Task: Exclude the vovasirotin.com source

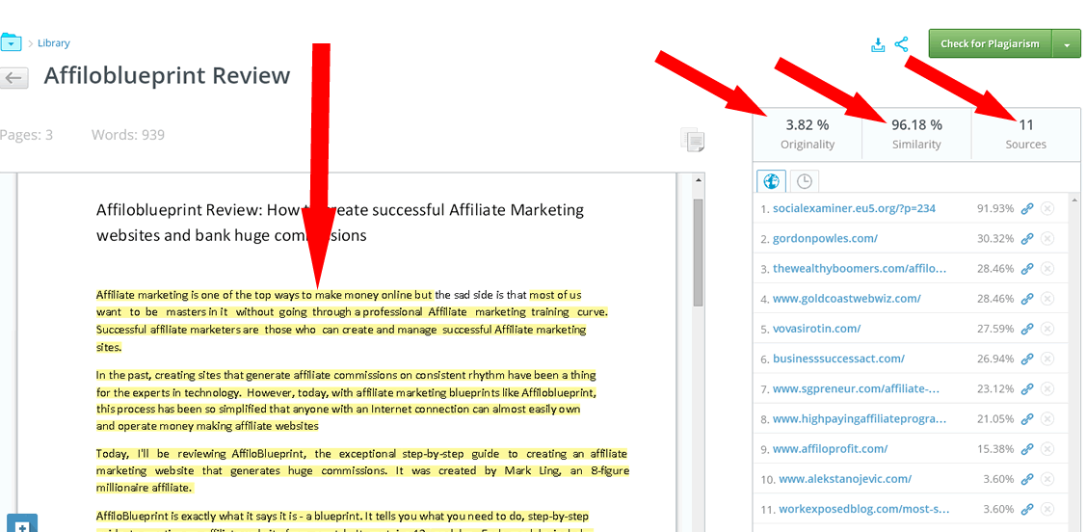Action: (1047, 329)
